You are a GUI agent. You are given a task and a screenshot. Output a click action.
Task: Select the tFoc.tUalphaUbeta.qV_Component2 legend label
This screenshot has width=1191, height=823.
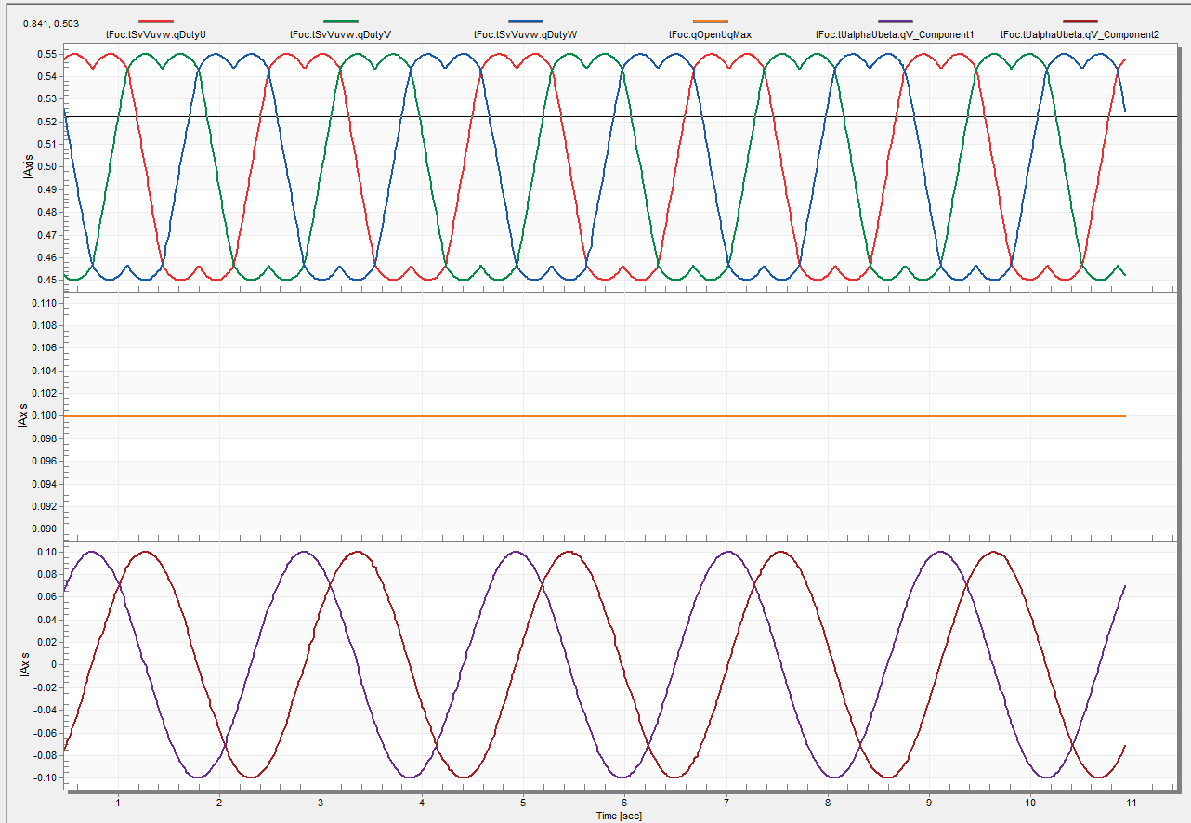point(1080,35)
